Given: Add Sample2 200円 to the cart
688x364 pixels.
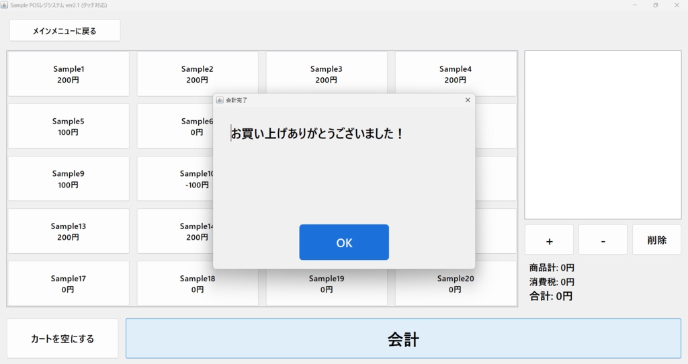Looking at the screenshot, I should [197, 74].
